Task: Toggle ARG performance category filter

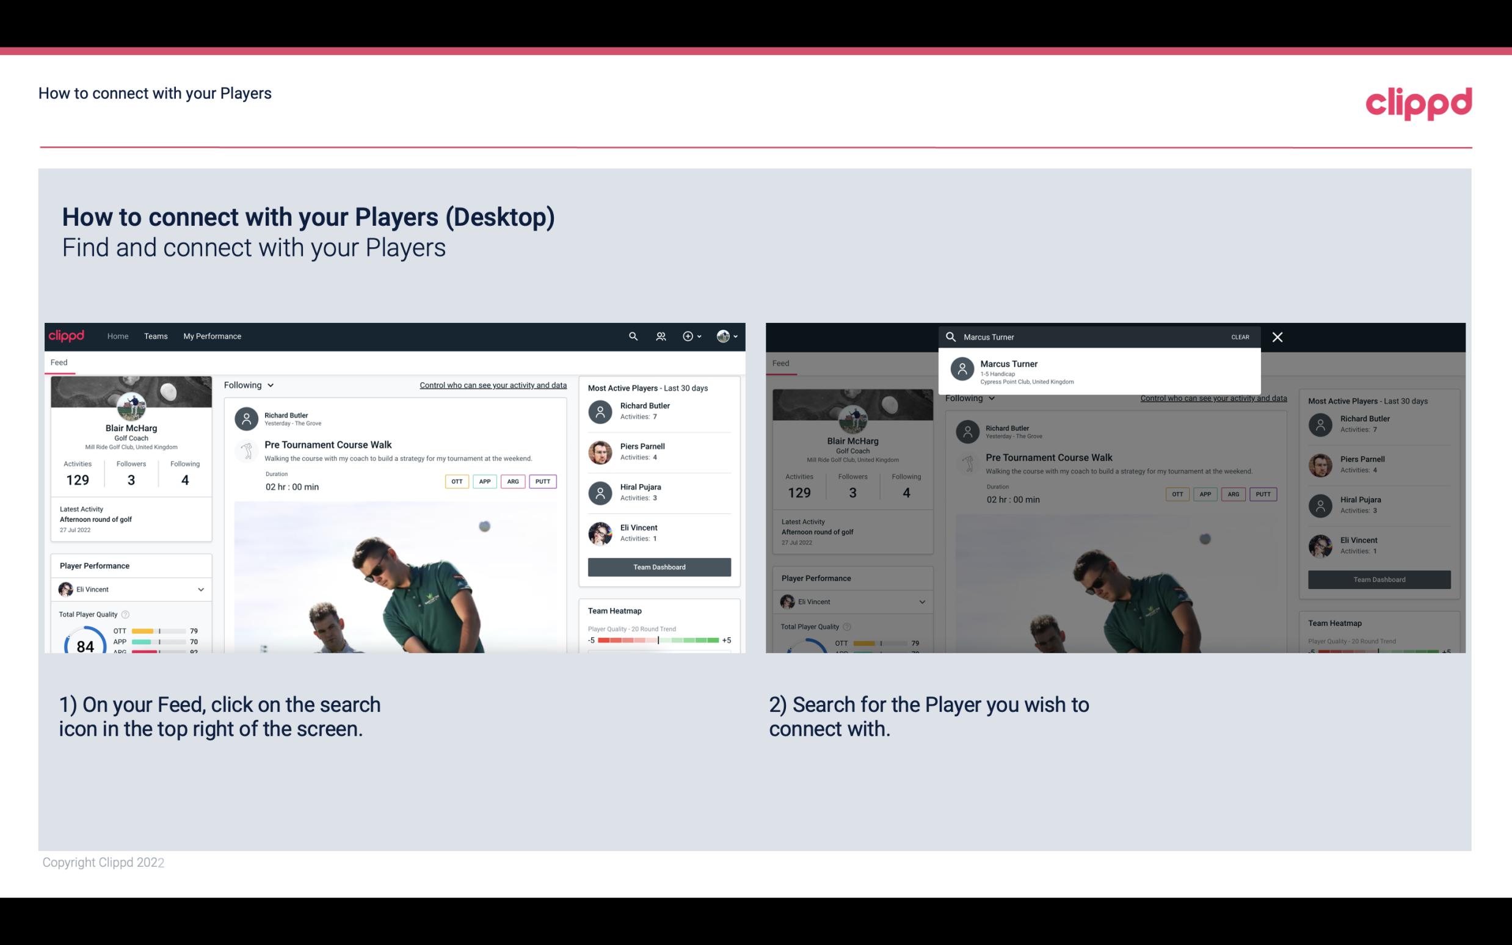Action: pyautogui.click(x=513, y=481)
